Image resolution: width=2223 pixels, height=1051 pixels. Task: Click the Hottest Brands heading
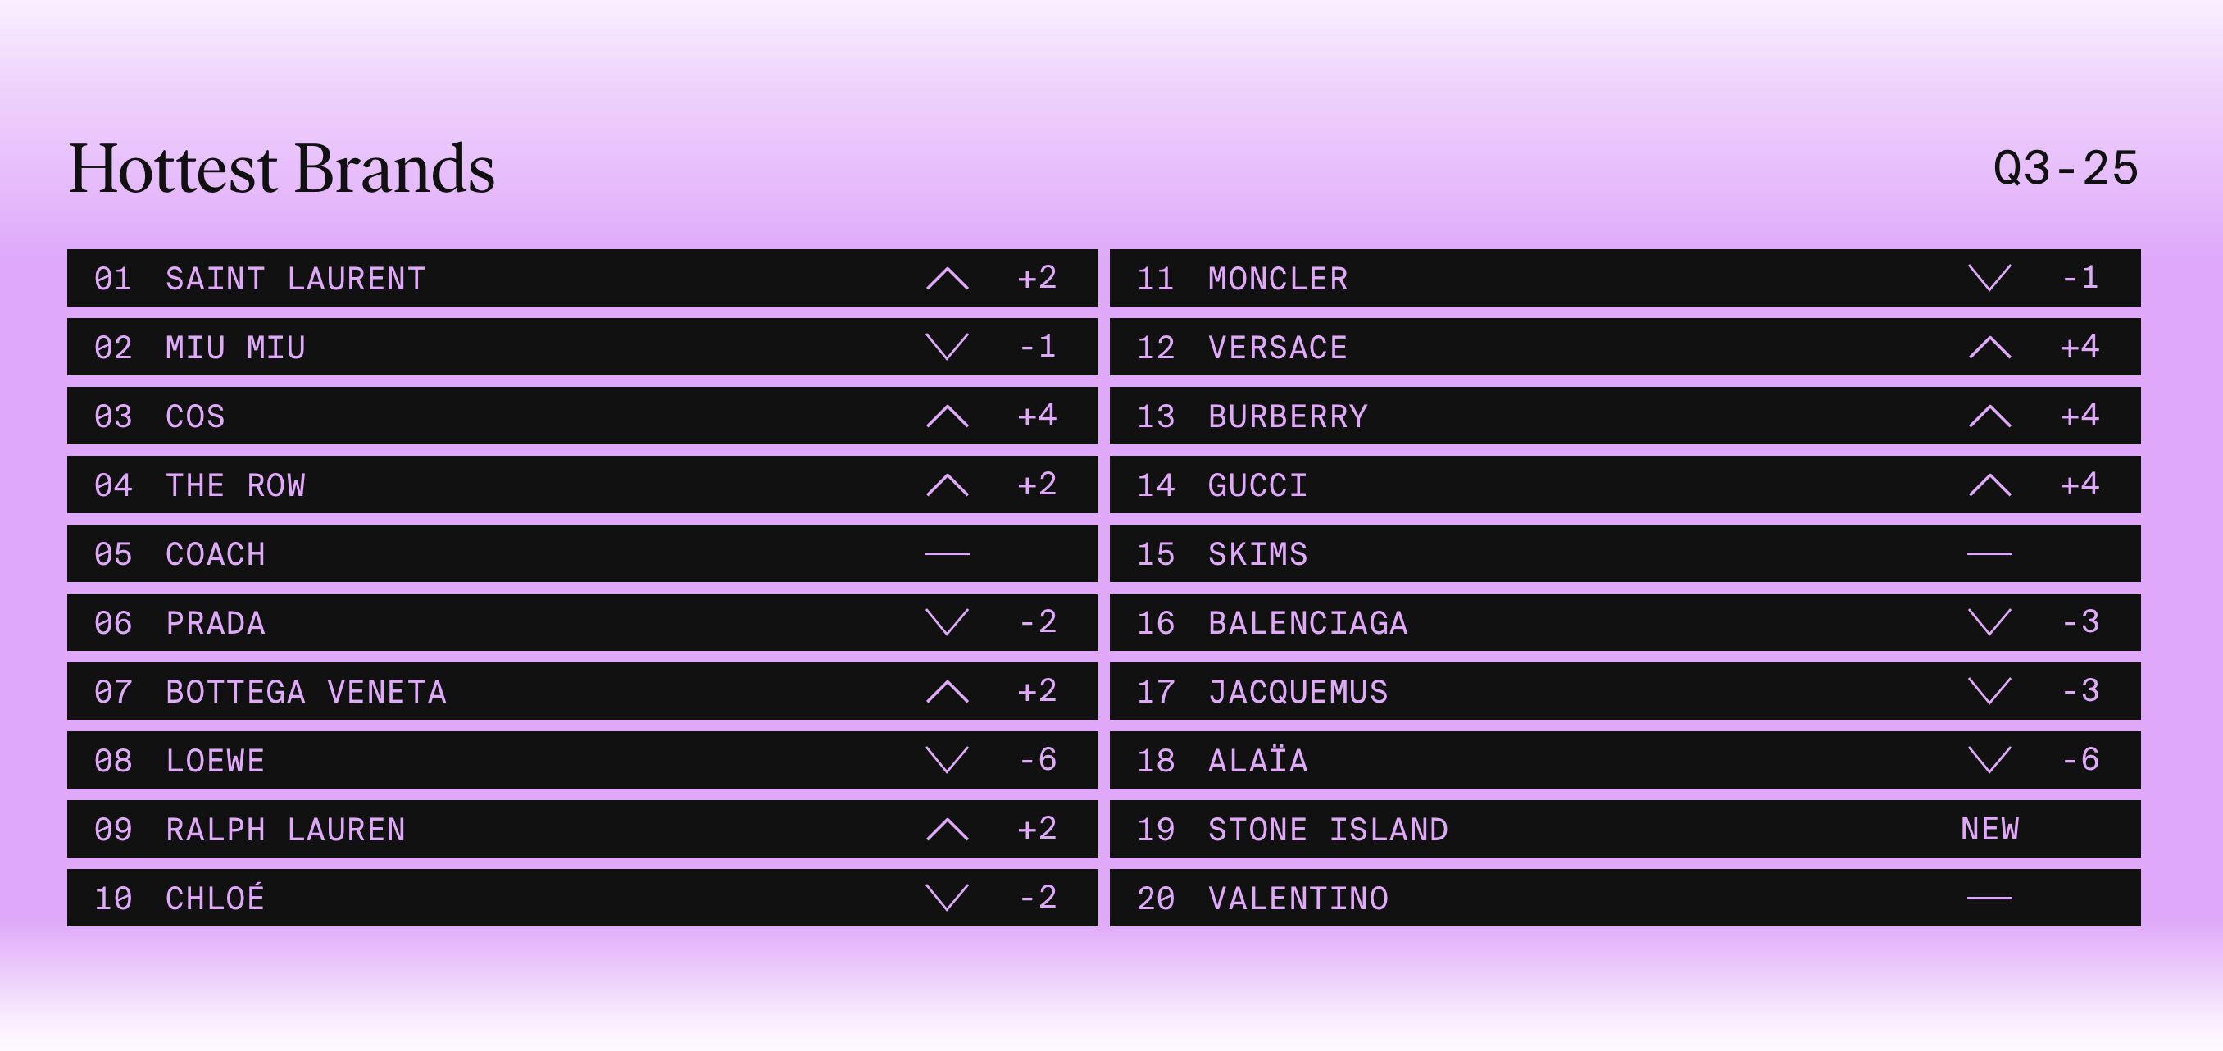click(x=281, y=168)
